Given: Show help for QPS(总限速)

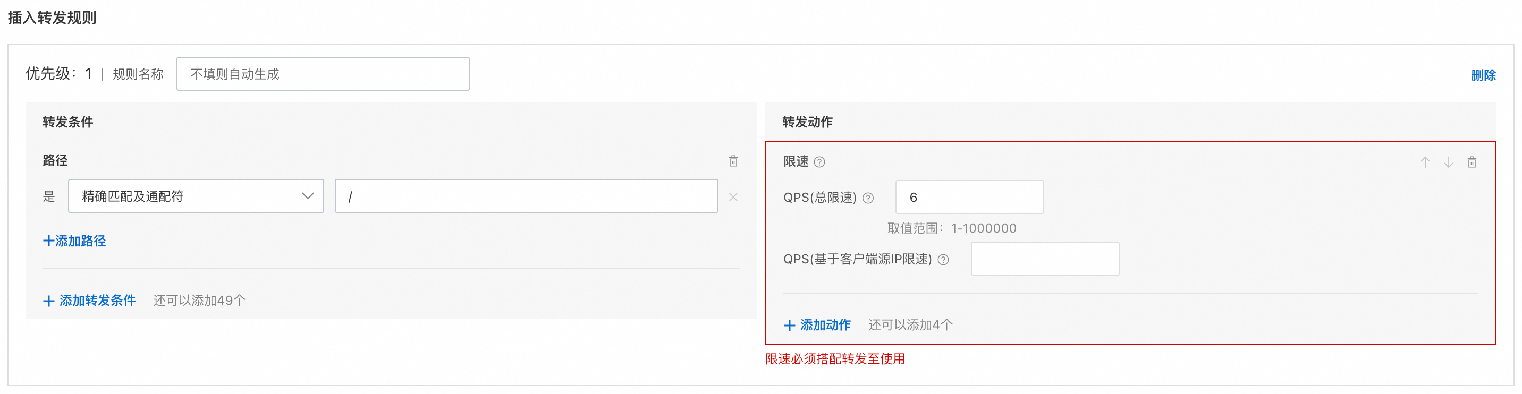Looking at the screenshot, I should tap(867, 198).
